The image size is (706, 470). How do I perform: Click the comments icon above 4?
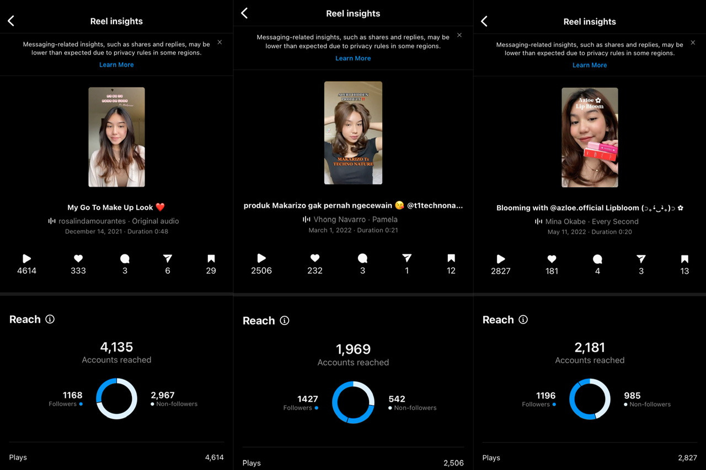(597, 259)
